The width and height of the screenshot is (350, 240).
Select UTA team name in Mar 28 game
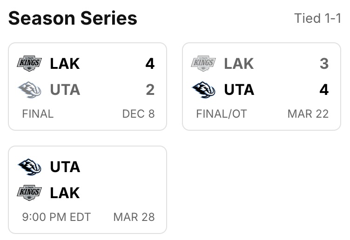click(65, 167)
